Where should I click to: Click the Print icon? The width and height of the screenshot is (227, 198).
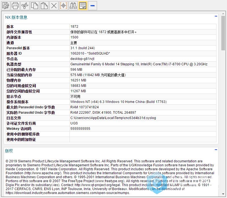[15, 6]
